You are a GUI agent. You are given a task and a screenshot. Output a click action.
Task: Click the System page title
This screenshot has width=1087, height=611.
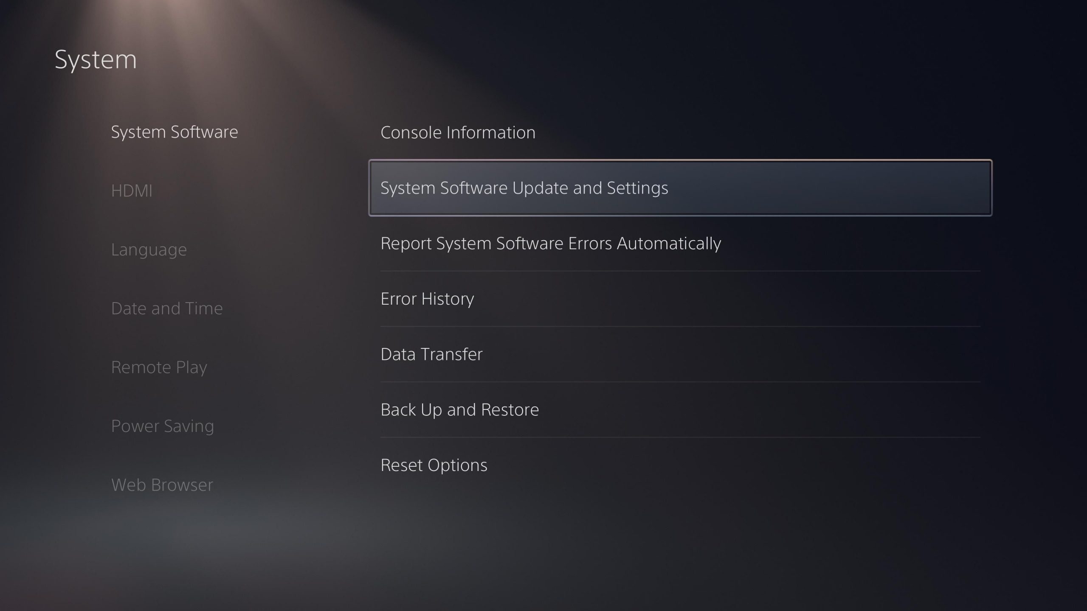click(96, 59)
